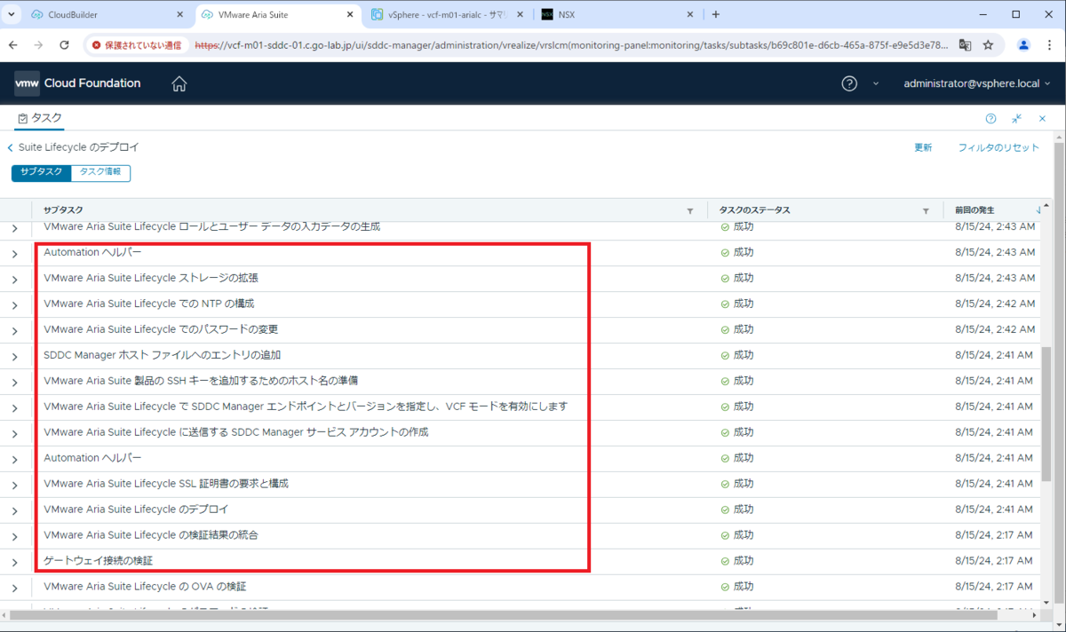The image size is (1066, 632).
Task: Expand the NTP の構成 subtask row
Action: point(14,304)
